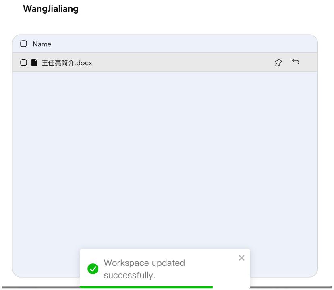Click the document file icon
Image resolution: width=334 pixels, height=290 pixels.
34,62
